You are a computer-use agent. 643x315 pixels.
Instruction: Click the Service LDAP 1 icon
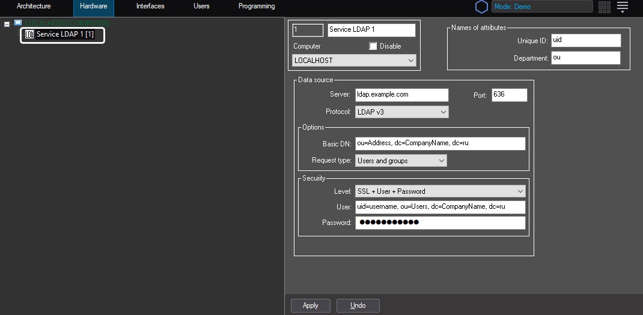tap(29, 35)
